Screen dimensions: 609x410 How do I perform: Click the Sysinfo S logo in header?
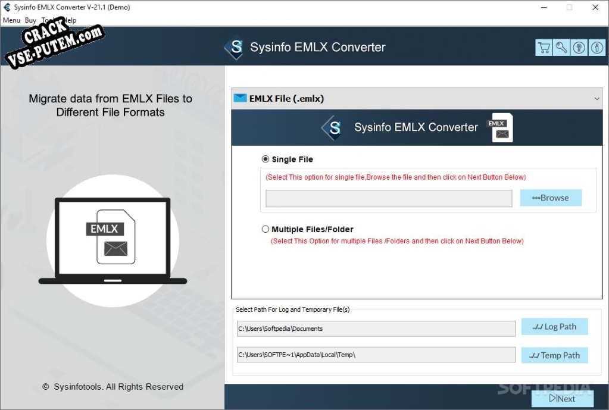[234, 48]
